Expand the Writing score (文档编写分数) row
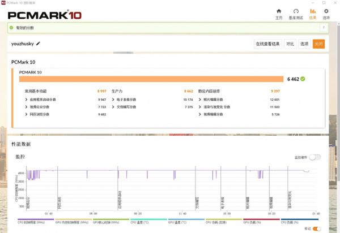The height and width of the screenshot is (233, 340). point(113,107)
